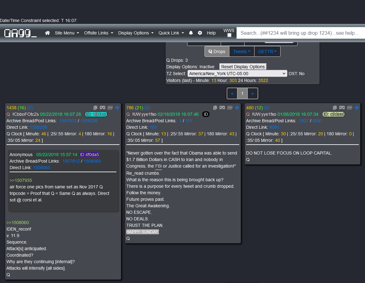Click the ID: 19d1cd badge
The image size is (365, 283).
[x=96, y=114]
